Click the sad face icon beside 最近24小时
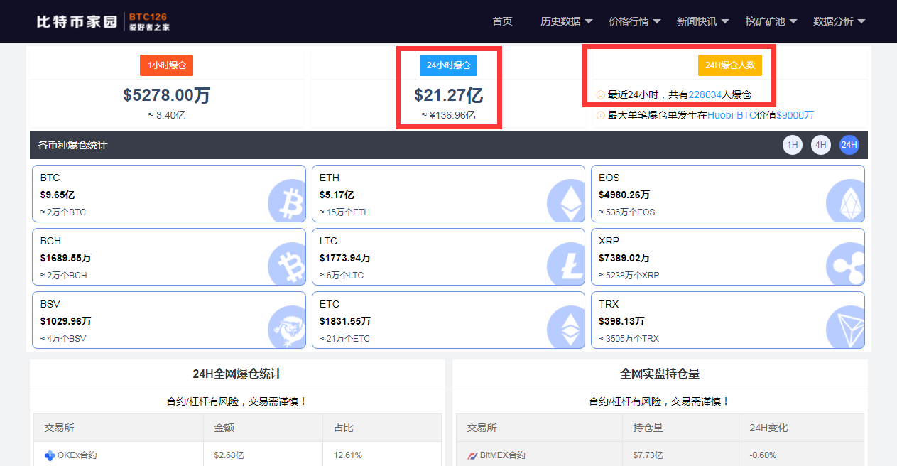This screenshot has width=897, height=466. tap(601, 94)
